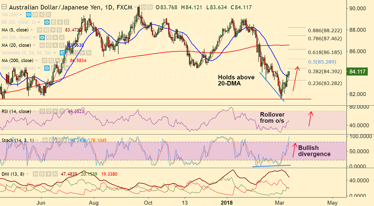Viewport: 374px width, 206px height.
Task: Collapse the chart legend with the minus box
Action: click(4, 7)
